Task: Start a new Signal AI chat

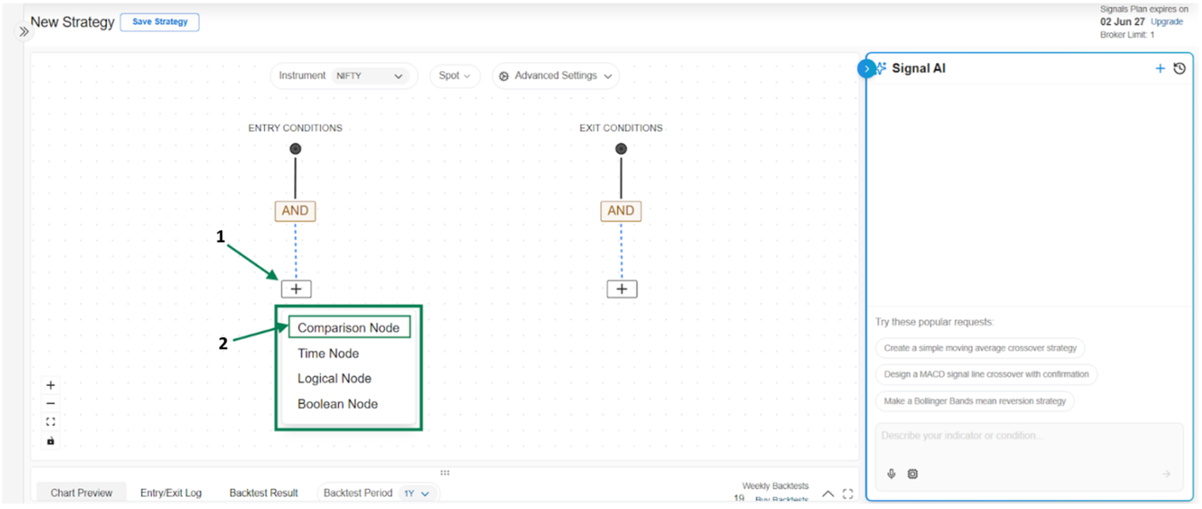Action: pos(1160,69)
